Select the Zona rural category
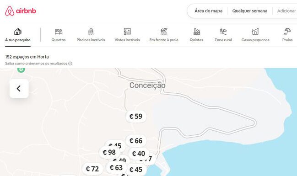This screenshot has width=297, height=176. (x=223, y=35)
